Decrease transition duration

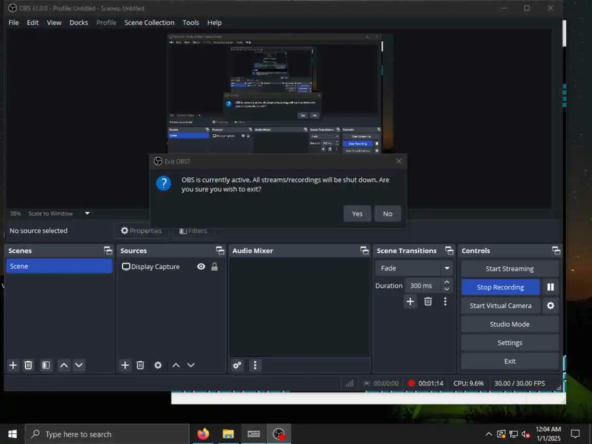tap(447, 289)
